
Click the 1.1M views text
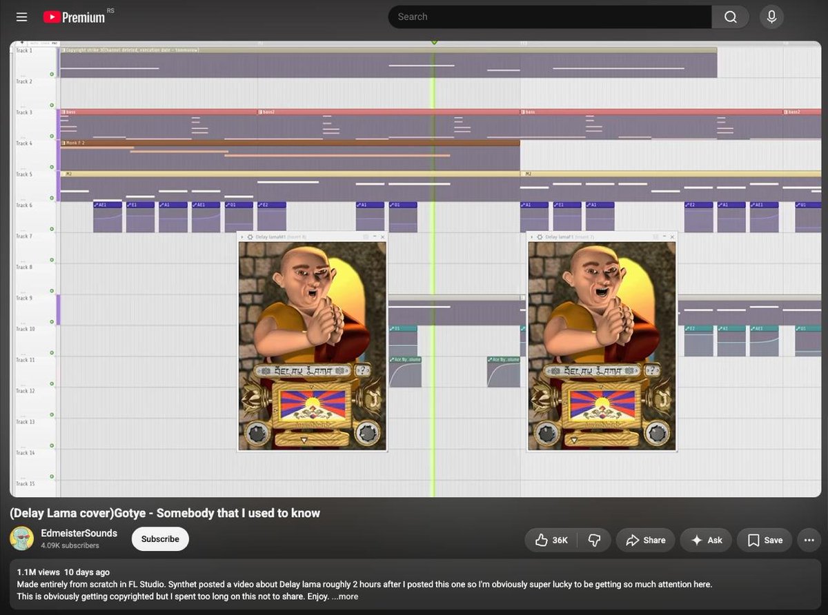coord(38,572)
